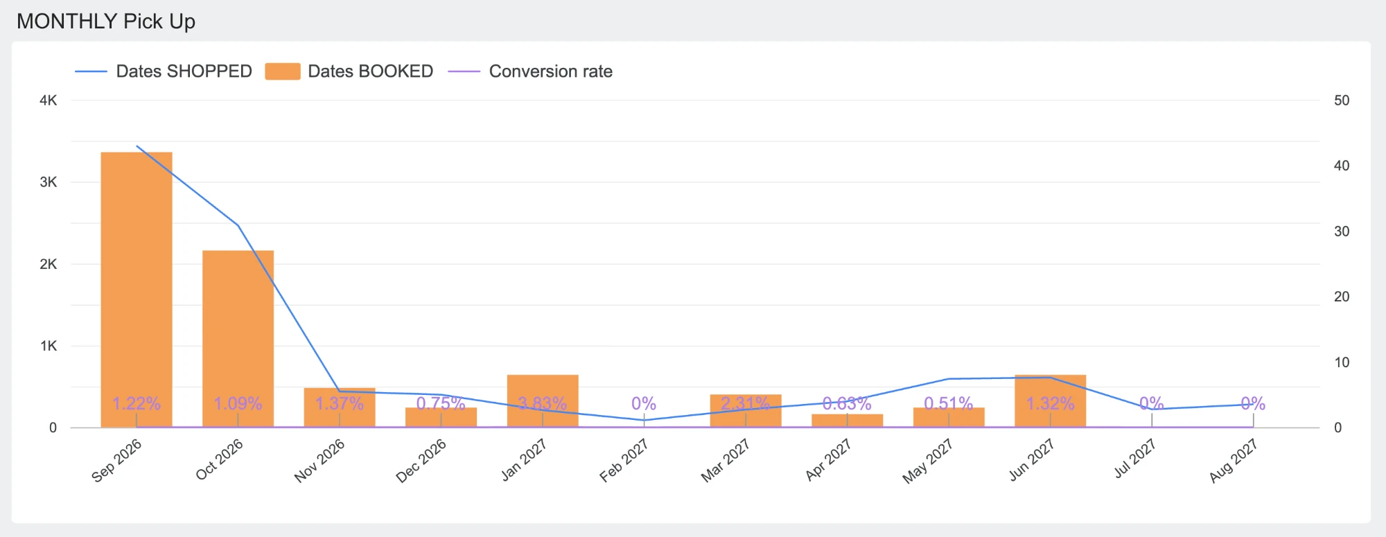The image size is (1386, 537).
Task: Select the Jan 2027 orange bar
Action: (543, 401)
